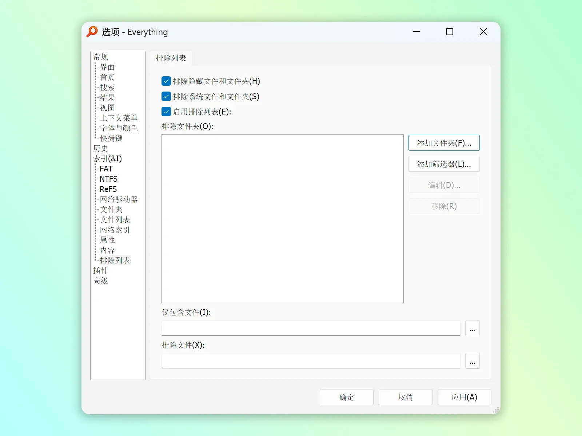Click the resize grip at dialog corner

(496, 410)
